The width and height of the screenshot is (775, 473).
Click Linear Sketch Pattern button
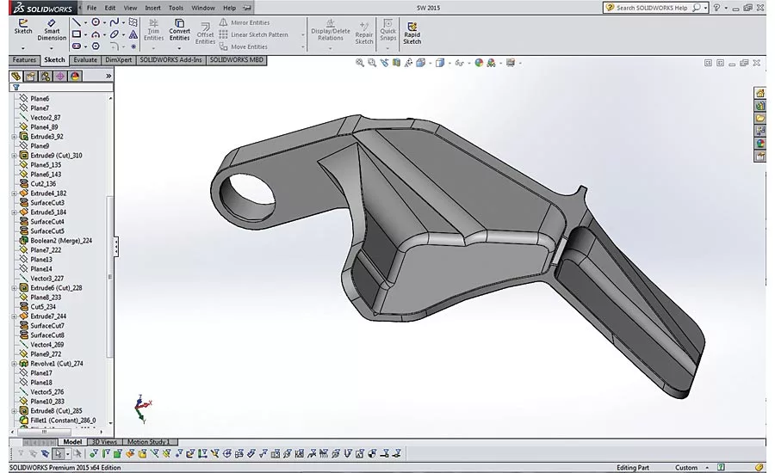point(253,34)
